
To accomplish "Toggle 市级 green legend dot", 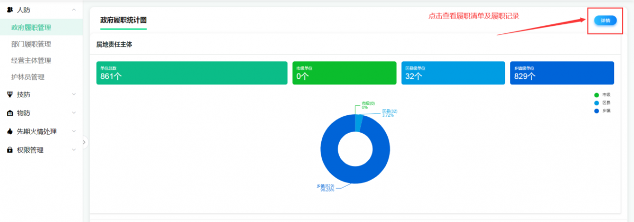I will [596, 95].
